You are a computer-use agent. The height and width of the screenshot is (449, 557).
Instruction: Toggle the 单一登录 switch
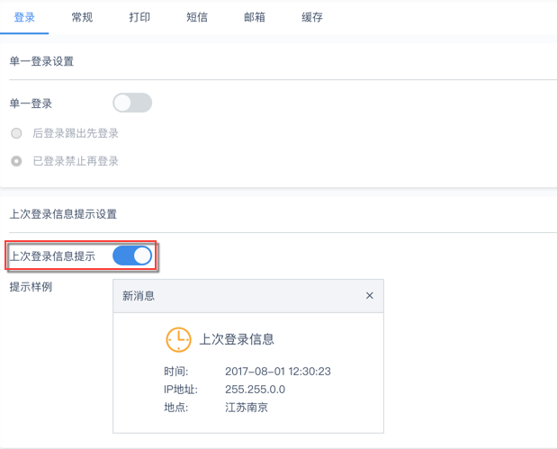[x=132, y=103]
